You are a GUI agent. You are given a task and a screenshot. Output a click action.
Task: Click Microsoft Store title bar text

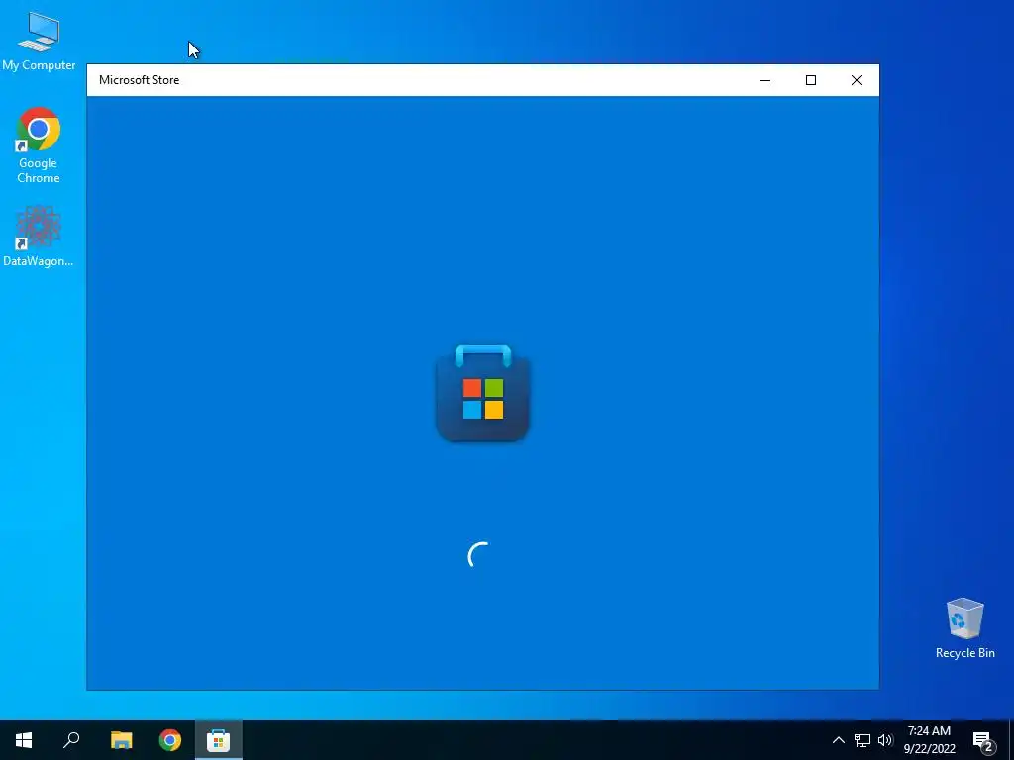pos(139,80)
